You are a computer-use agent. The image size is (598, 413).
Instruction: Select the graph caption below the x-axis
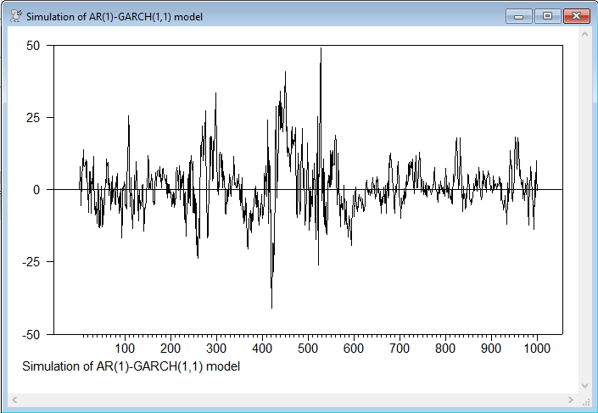[x=131, y=366]
